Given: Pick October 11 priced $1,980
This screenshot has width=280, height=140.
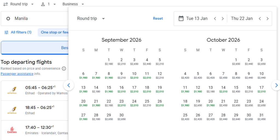Looking at the screenshot, I should coord(185,89).
